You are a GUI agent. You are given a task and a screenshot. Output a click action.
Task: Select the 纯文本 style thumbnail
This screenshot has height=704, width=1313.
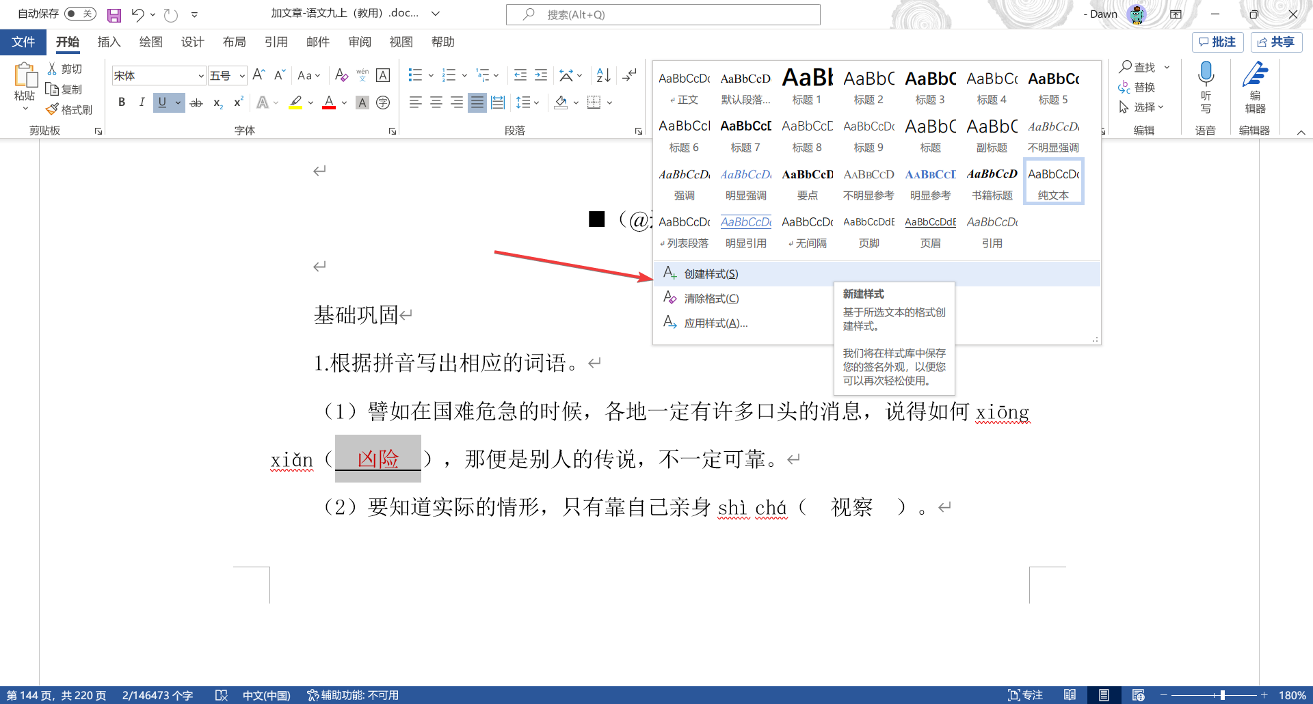coord(1053,182)
